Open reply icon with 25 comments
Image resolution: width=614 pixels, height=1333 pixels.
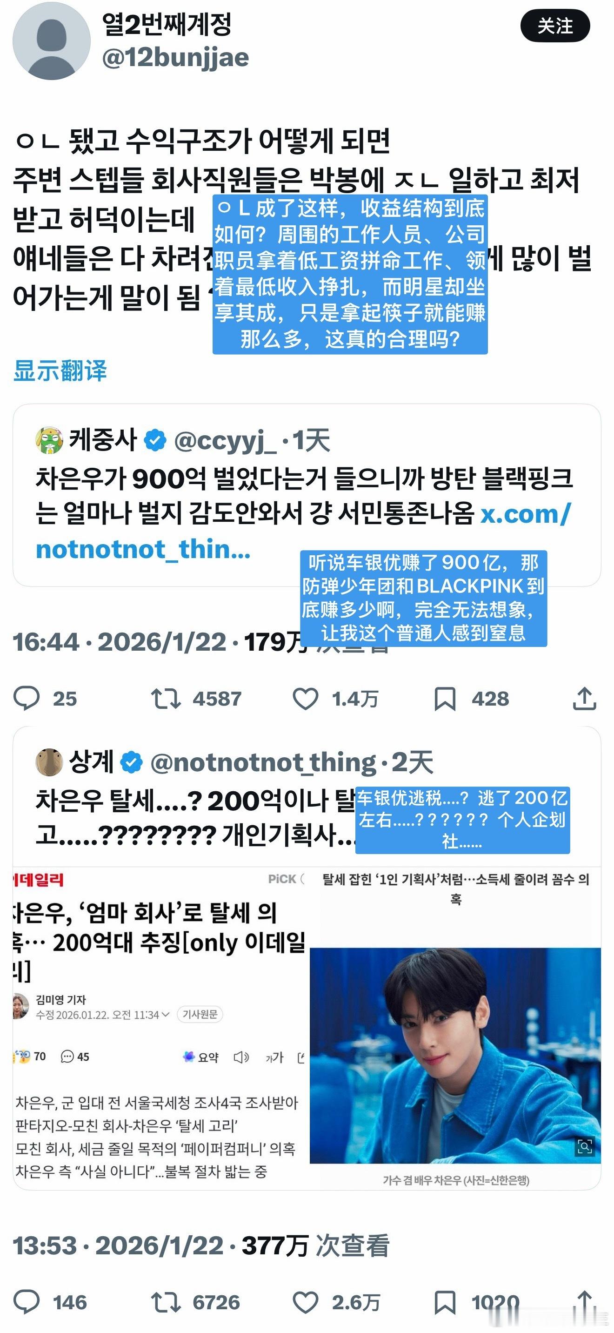click(x=27, y=698)
